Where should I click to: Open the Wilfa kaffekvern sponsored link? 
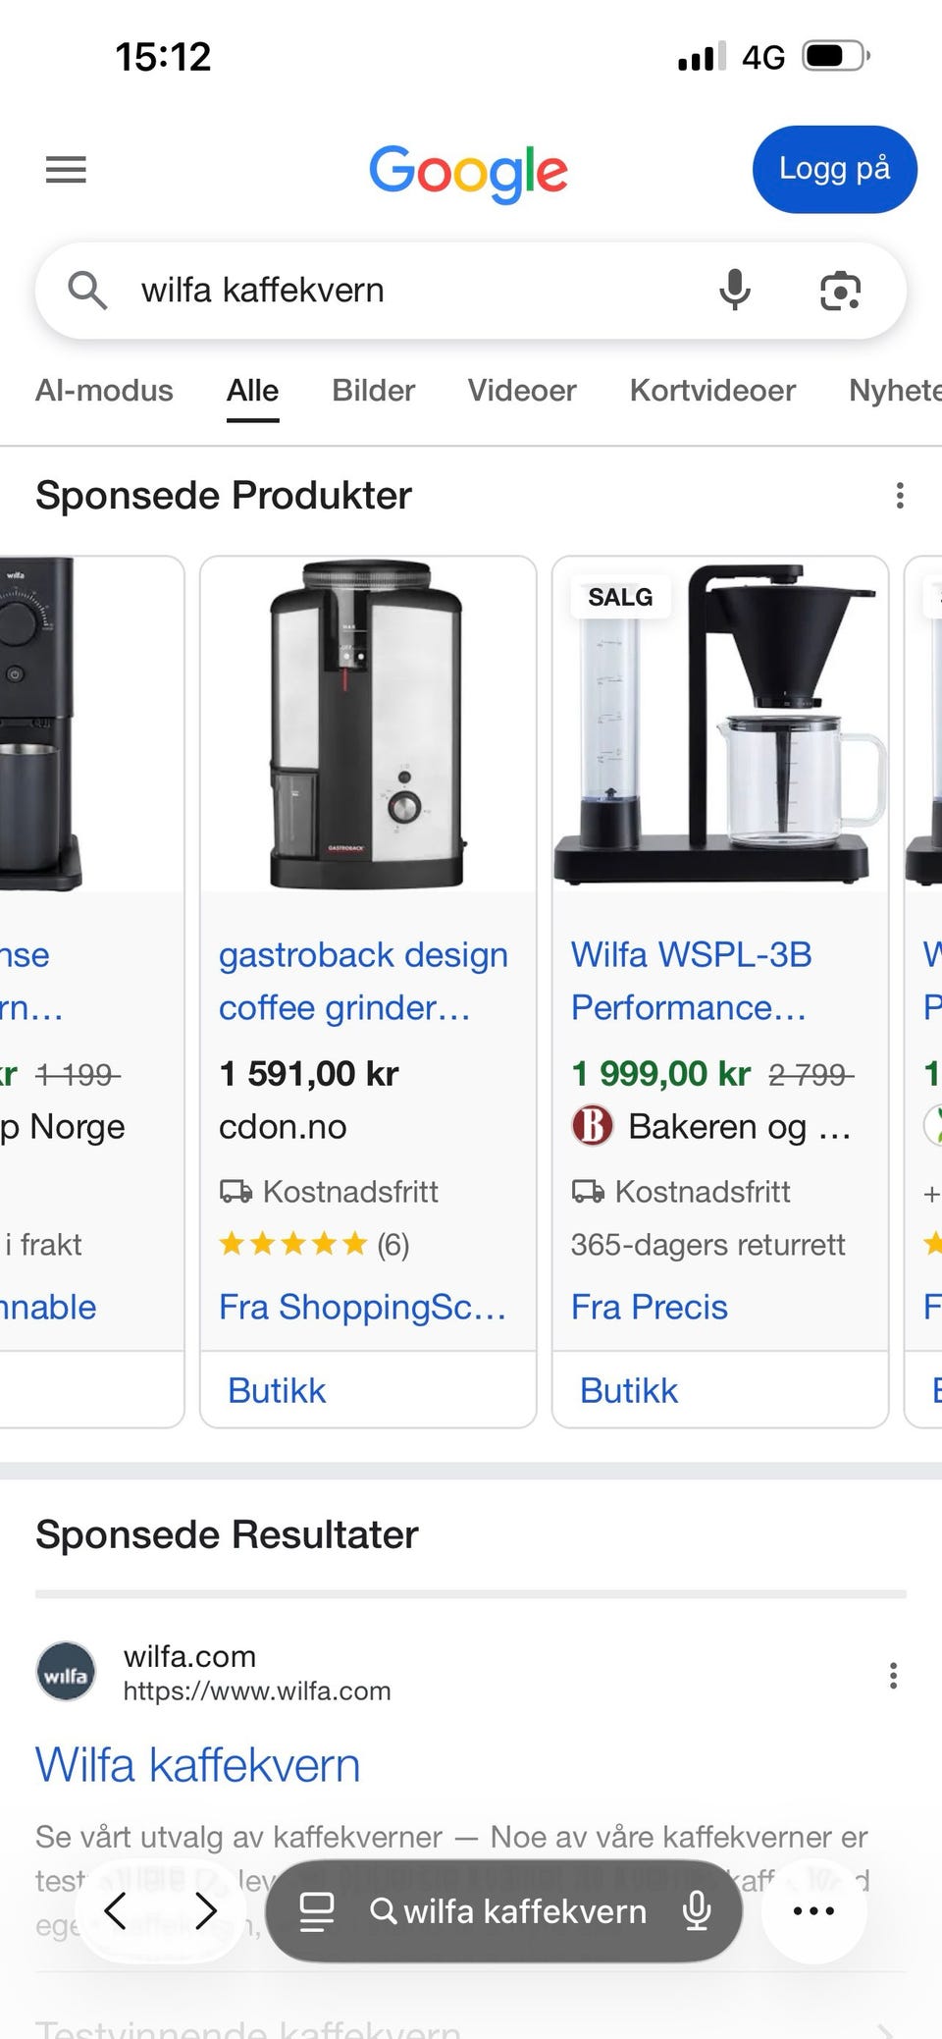[198, 1765]
